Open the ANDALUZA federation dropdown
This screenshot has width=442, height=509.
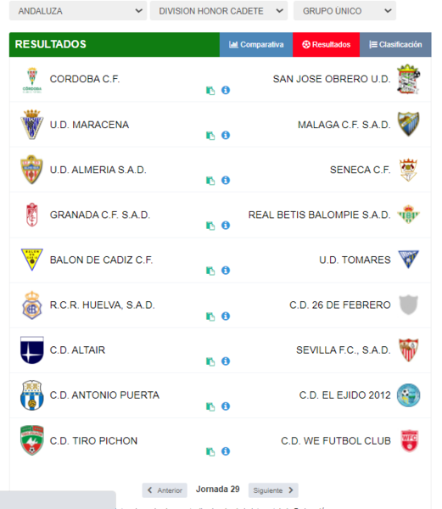pos(78,11)
